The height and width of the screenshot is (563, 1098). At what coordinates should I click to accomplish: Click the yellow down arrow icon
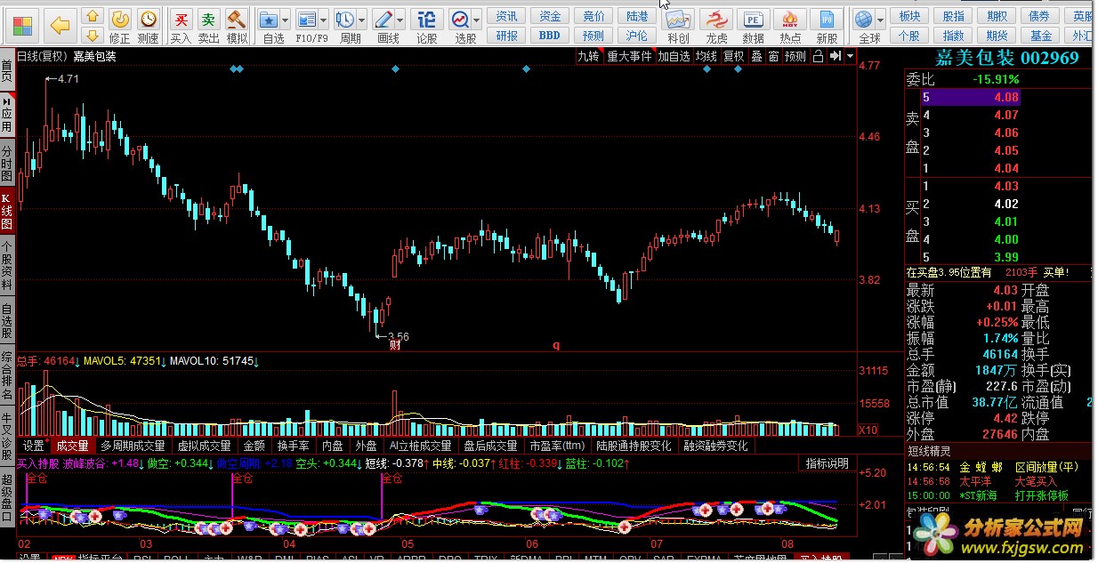tap(92, 36)
